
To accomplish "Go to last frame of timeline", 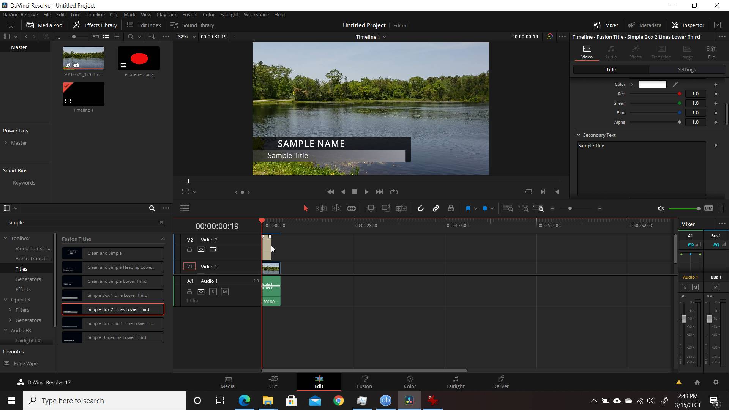I will (x=379, y=192).
